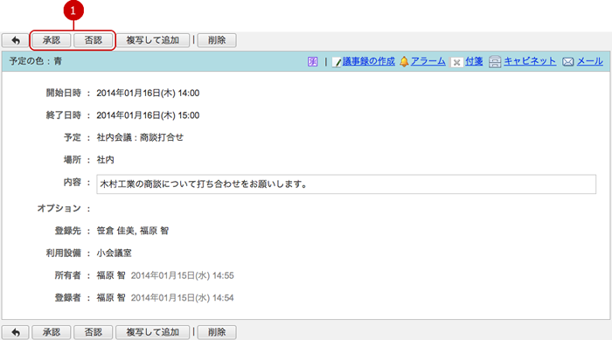Reject the schedule with top 否認 button
Screen dimensions: 612x340
(94, 40)
